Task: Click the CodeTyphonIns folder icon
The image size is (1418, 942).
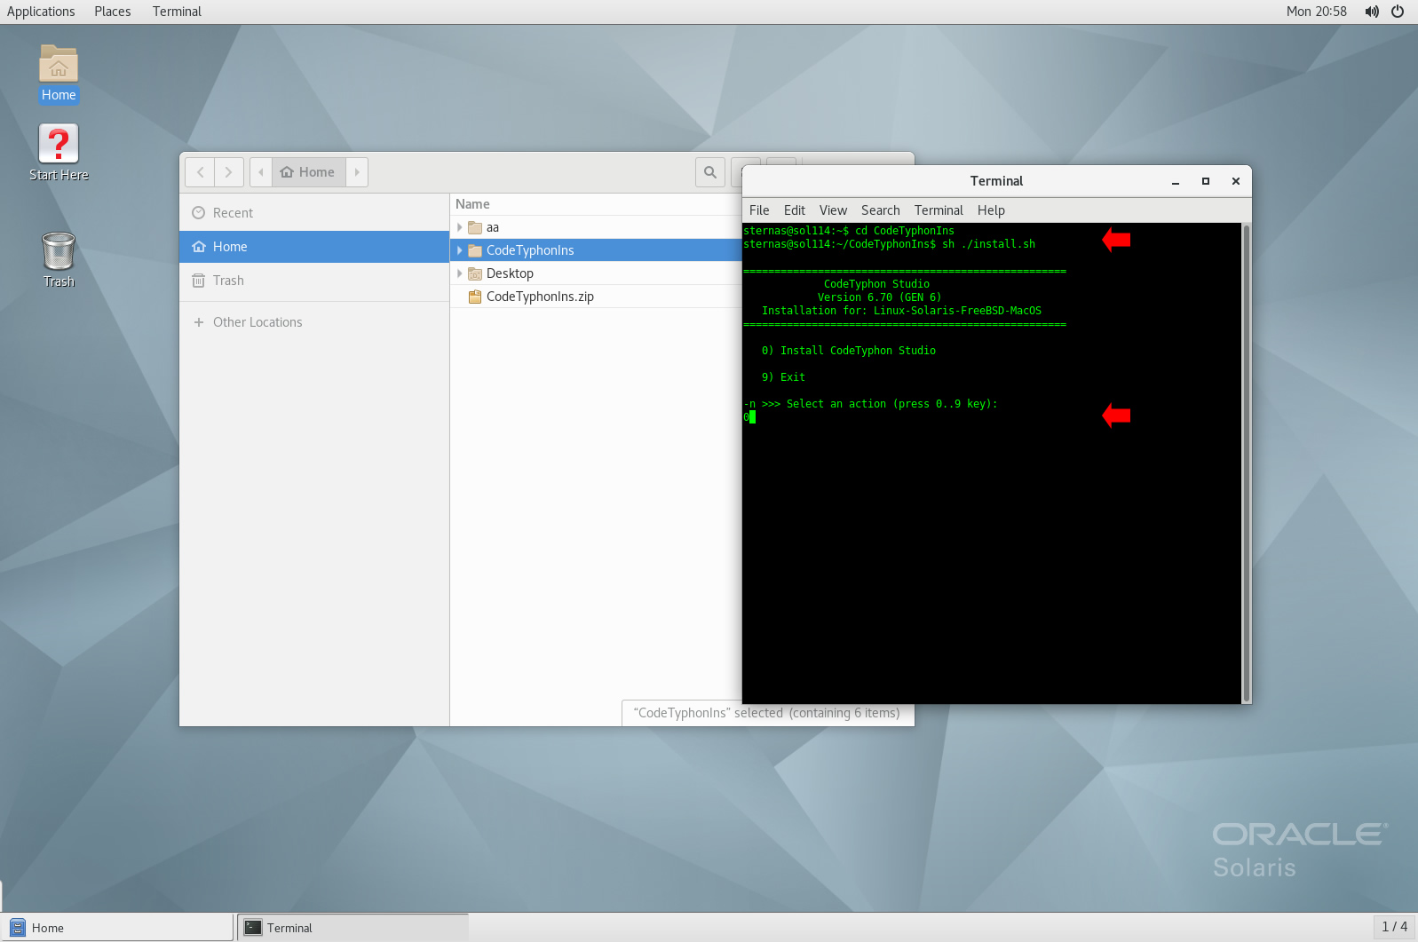Action: pyautogui.click(x=475, y=251)
